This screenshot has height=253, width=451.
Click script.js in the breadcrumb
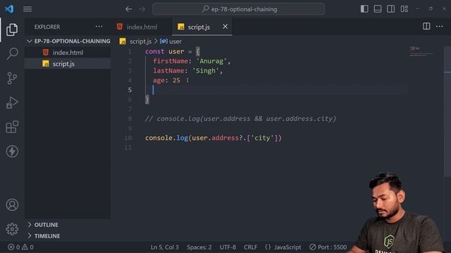pos(140,41)
